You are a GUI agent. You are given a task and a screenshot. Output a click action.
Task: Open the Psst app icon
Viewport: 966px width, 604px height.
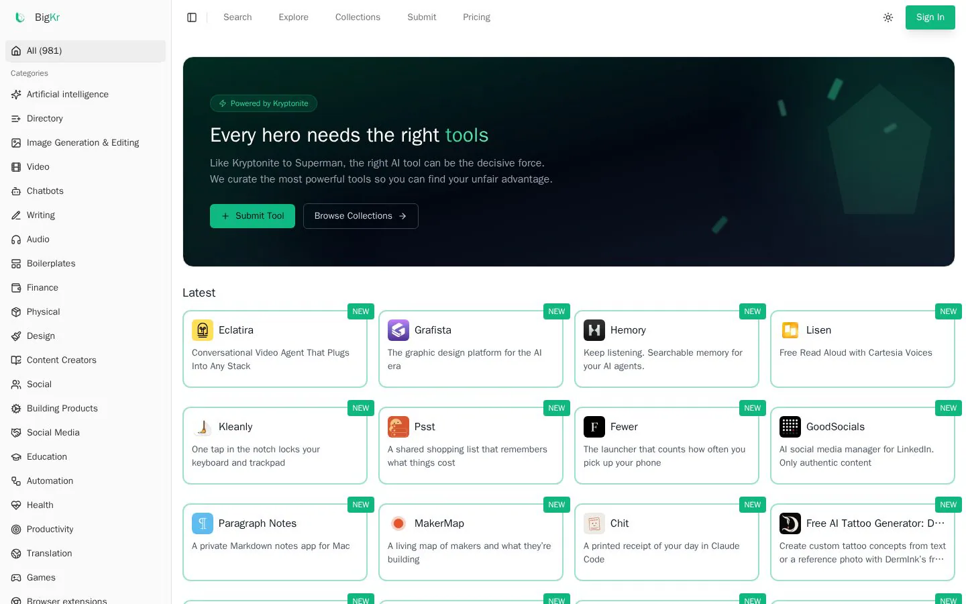pyautogui.click(x=398, y=427)
